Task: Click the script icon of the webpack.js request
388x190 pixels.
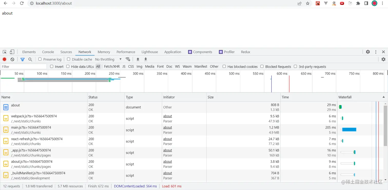Action: tap(6, 118)
